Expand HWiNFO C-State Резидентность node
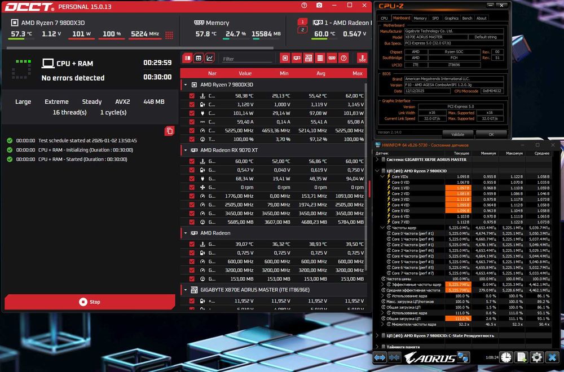Viewport: 564px width, 372px height. [377, 335]
